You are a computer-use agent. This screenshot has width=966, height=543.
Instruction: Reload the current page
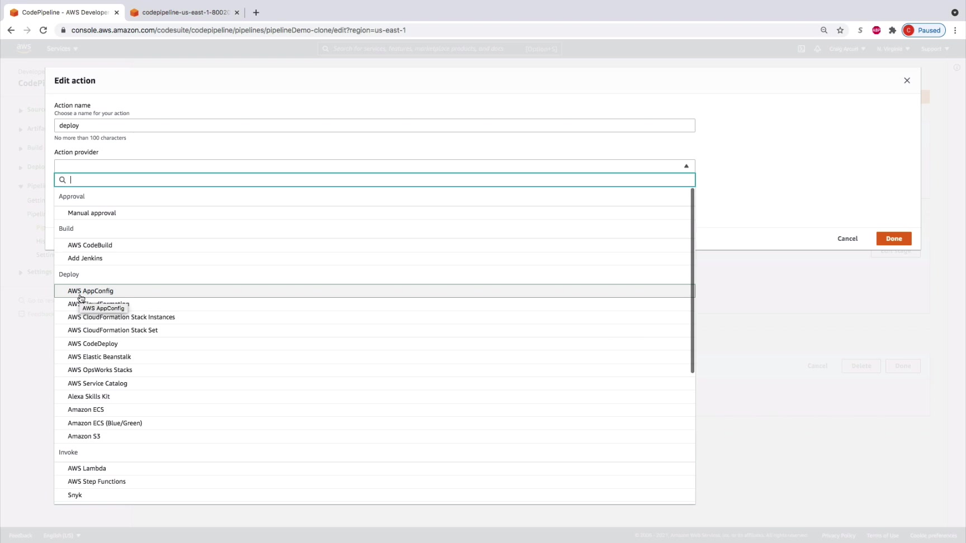(x=43, y=30)
